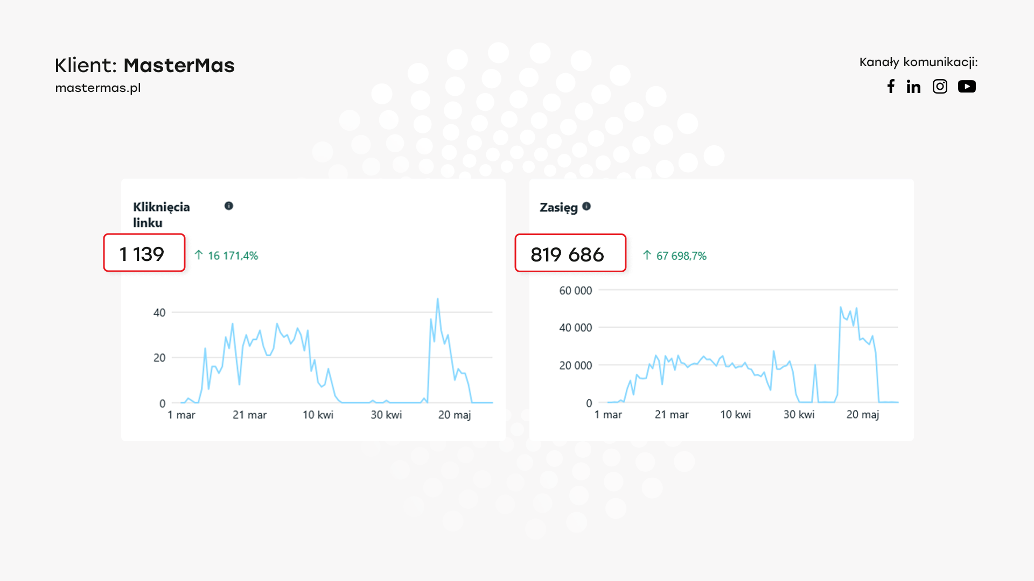This screenshot has height=581, width=1034.
Task: Select the 819 686 reach value
Action: click(x=567, y=254)
